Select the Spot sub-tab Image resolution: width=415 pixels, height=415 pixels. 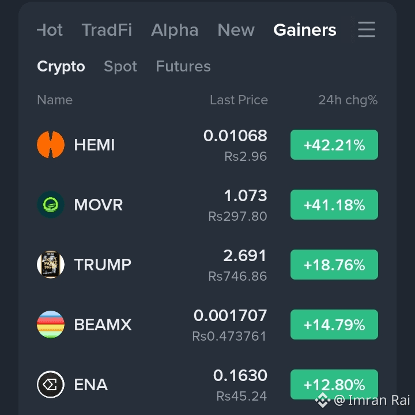120,66
